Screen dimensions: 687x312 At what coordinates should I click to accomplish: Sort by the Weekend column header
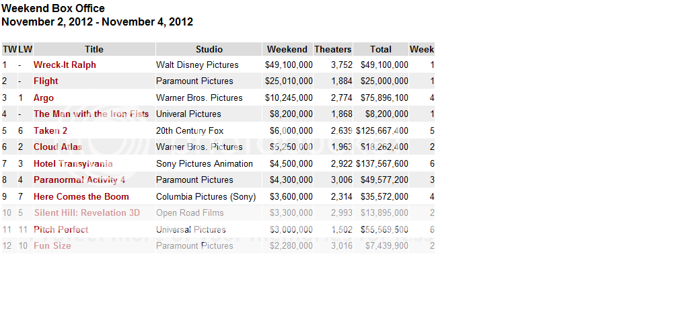287,49
